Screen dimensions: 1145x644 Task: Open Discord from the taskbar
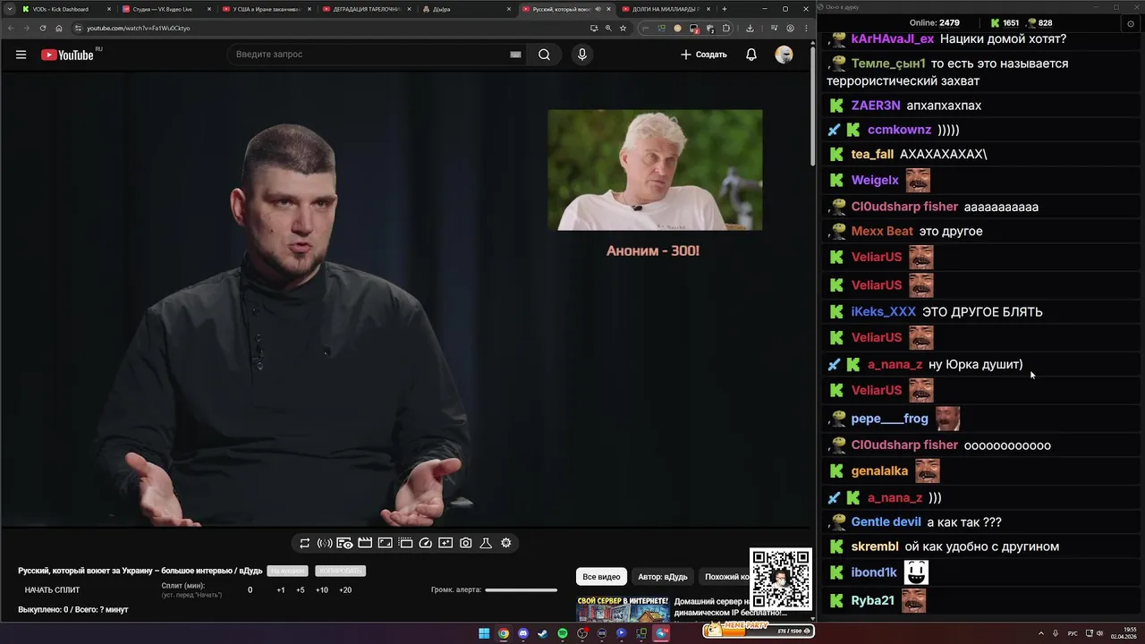(523, 633)
